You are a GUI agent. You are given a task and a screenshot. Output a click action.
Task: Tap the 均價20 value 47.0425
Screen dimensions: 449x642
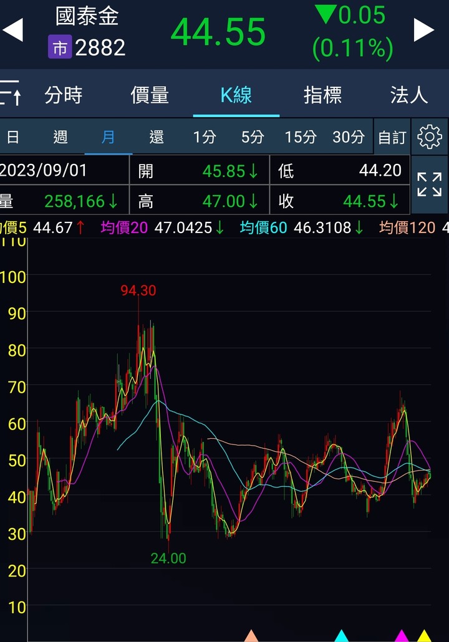tap(183, 228)
